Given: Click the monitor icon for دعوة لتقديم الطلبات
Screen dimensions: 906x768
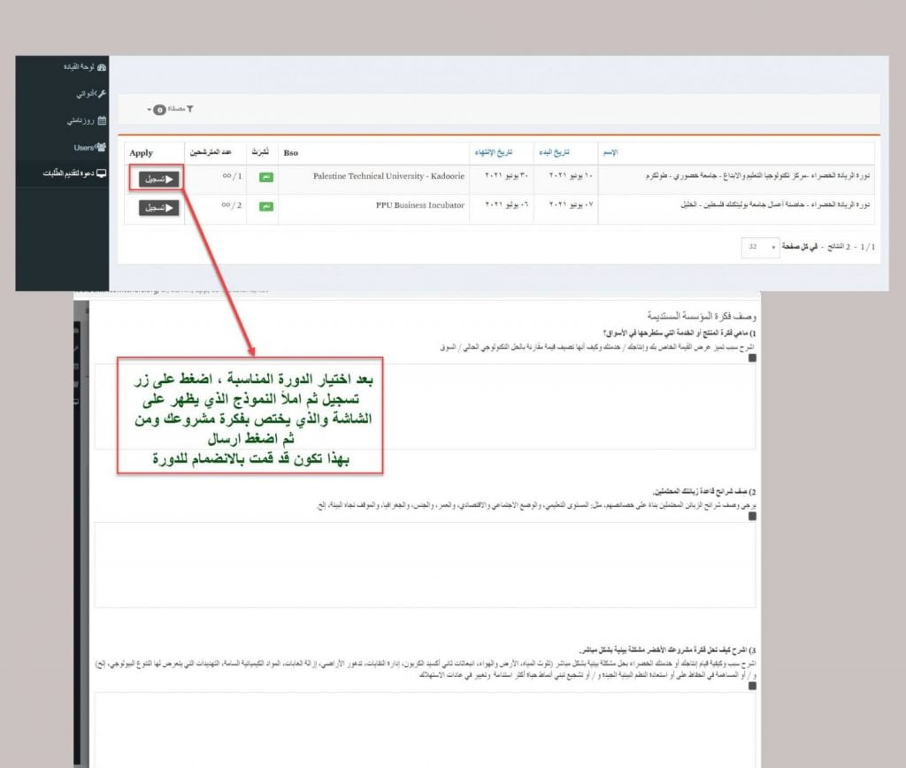Looking at the screenshot, I should (x=102, y=174).
